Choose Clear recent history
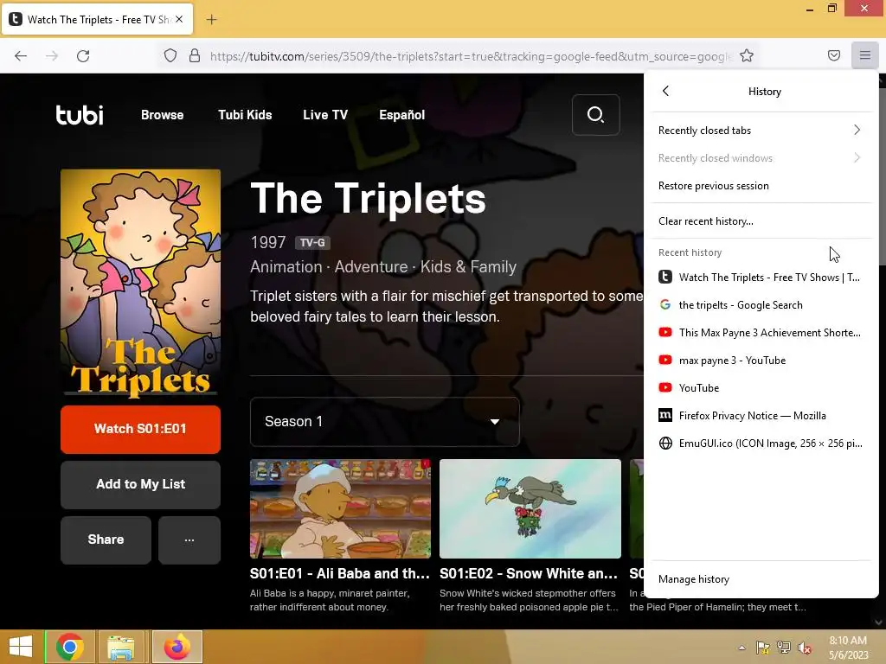 point(761,221)
